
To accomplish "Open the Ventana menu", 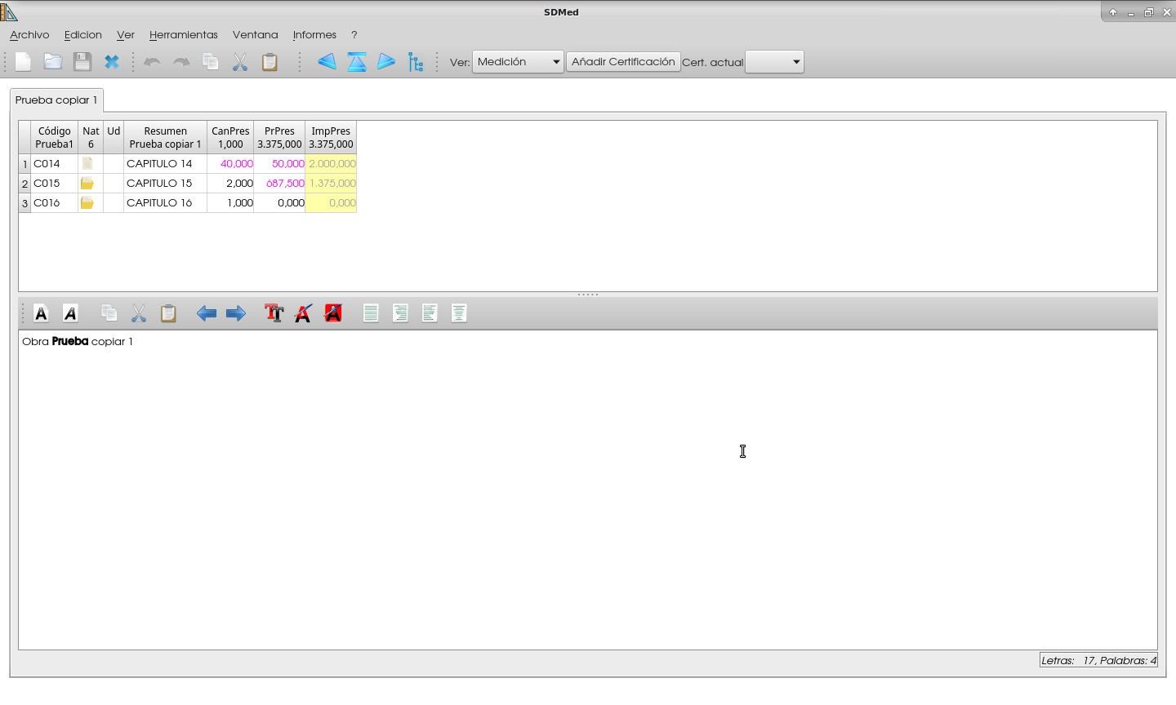I will point(256,35).
